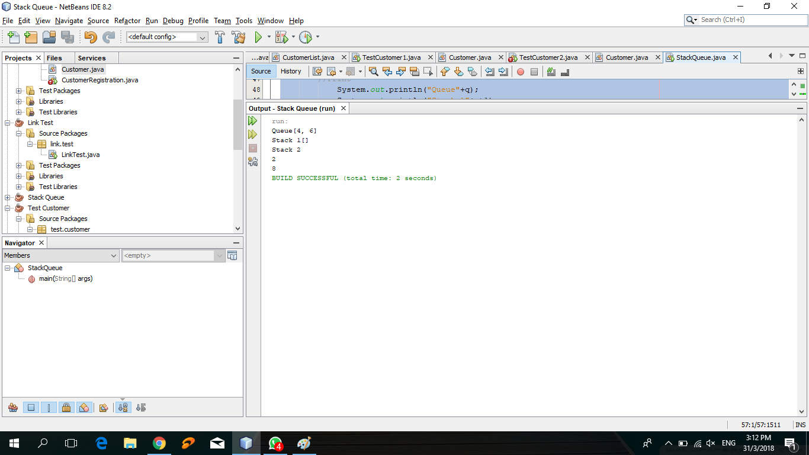Stop the running build with the square button

tap(253, 148)
